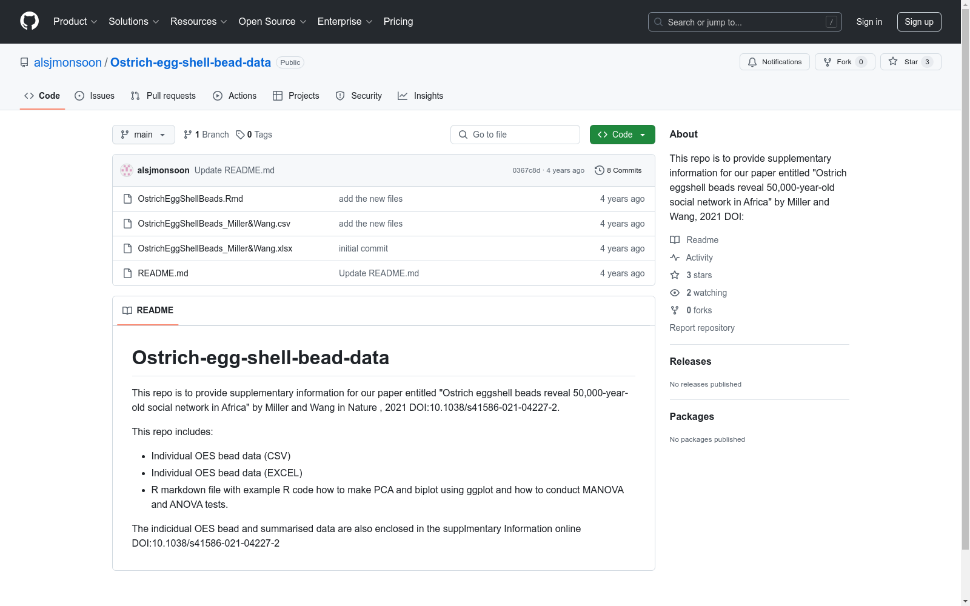Expand the Product menu
The width and height of the screenshot is (970, 606).
pos(75,22)
